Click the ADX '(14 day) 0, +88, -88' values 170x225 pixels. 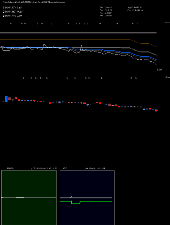95,168
